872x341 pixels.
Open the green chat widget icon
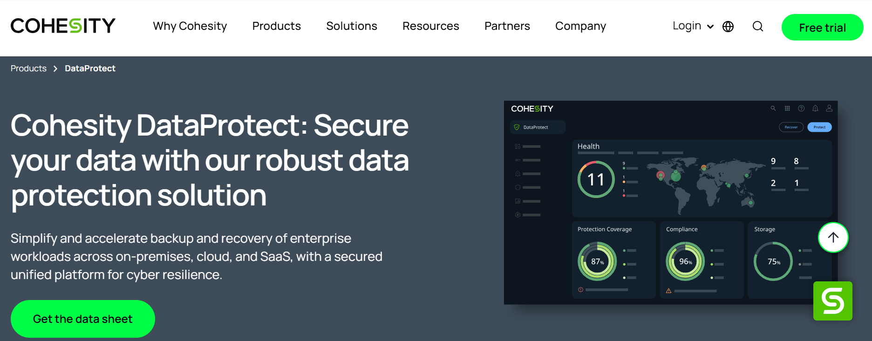pos(832,301)
